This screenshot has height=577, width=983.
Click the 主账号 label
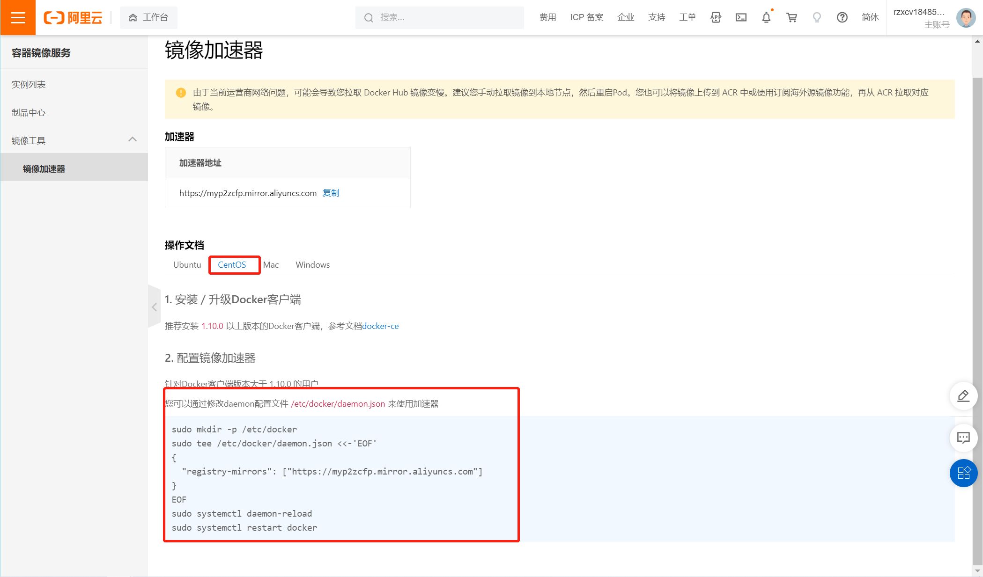937,25
